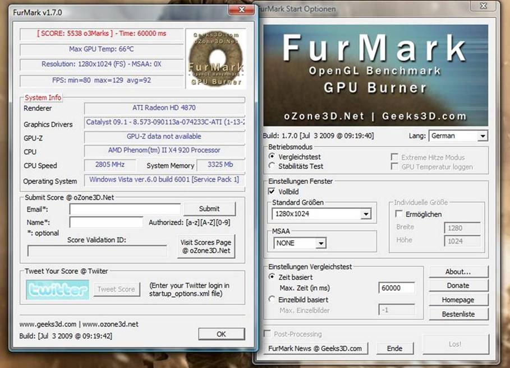Click Visit Scores Page @ oZone3D.Net
Screen dimensions: 510x368
click(206, 246)
